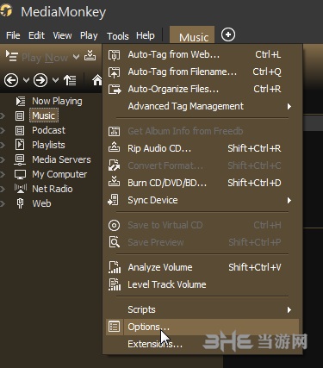323x368 pixels.
Task: Click the Net Radio antenna icon
Action: (21, 189)
